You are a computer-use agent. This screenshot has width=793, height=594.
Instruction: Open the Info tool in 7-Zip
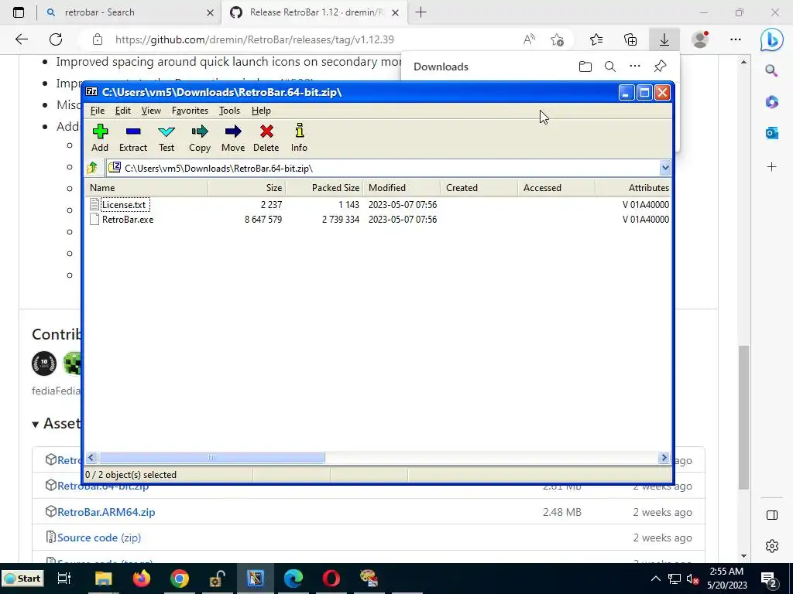click(299, 138)
